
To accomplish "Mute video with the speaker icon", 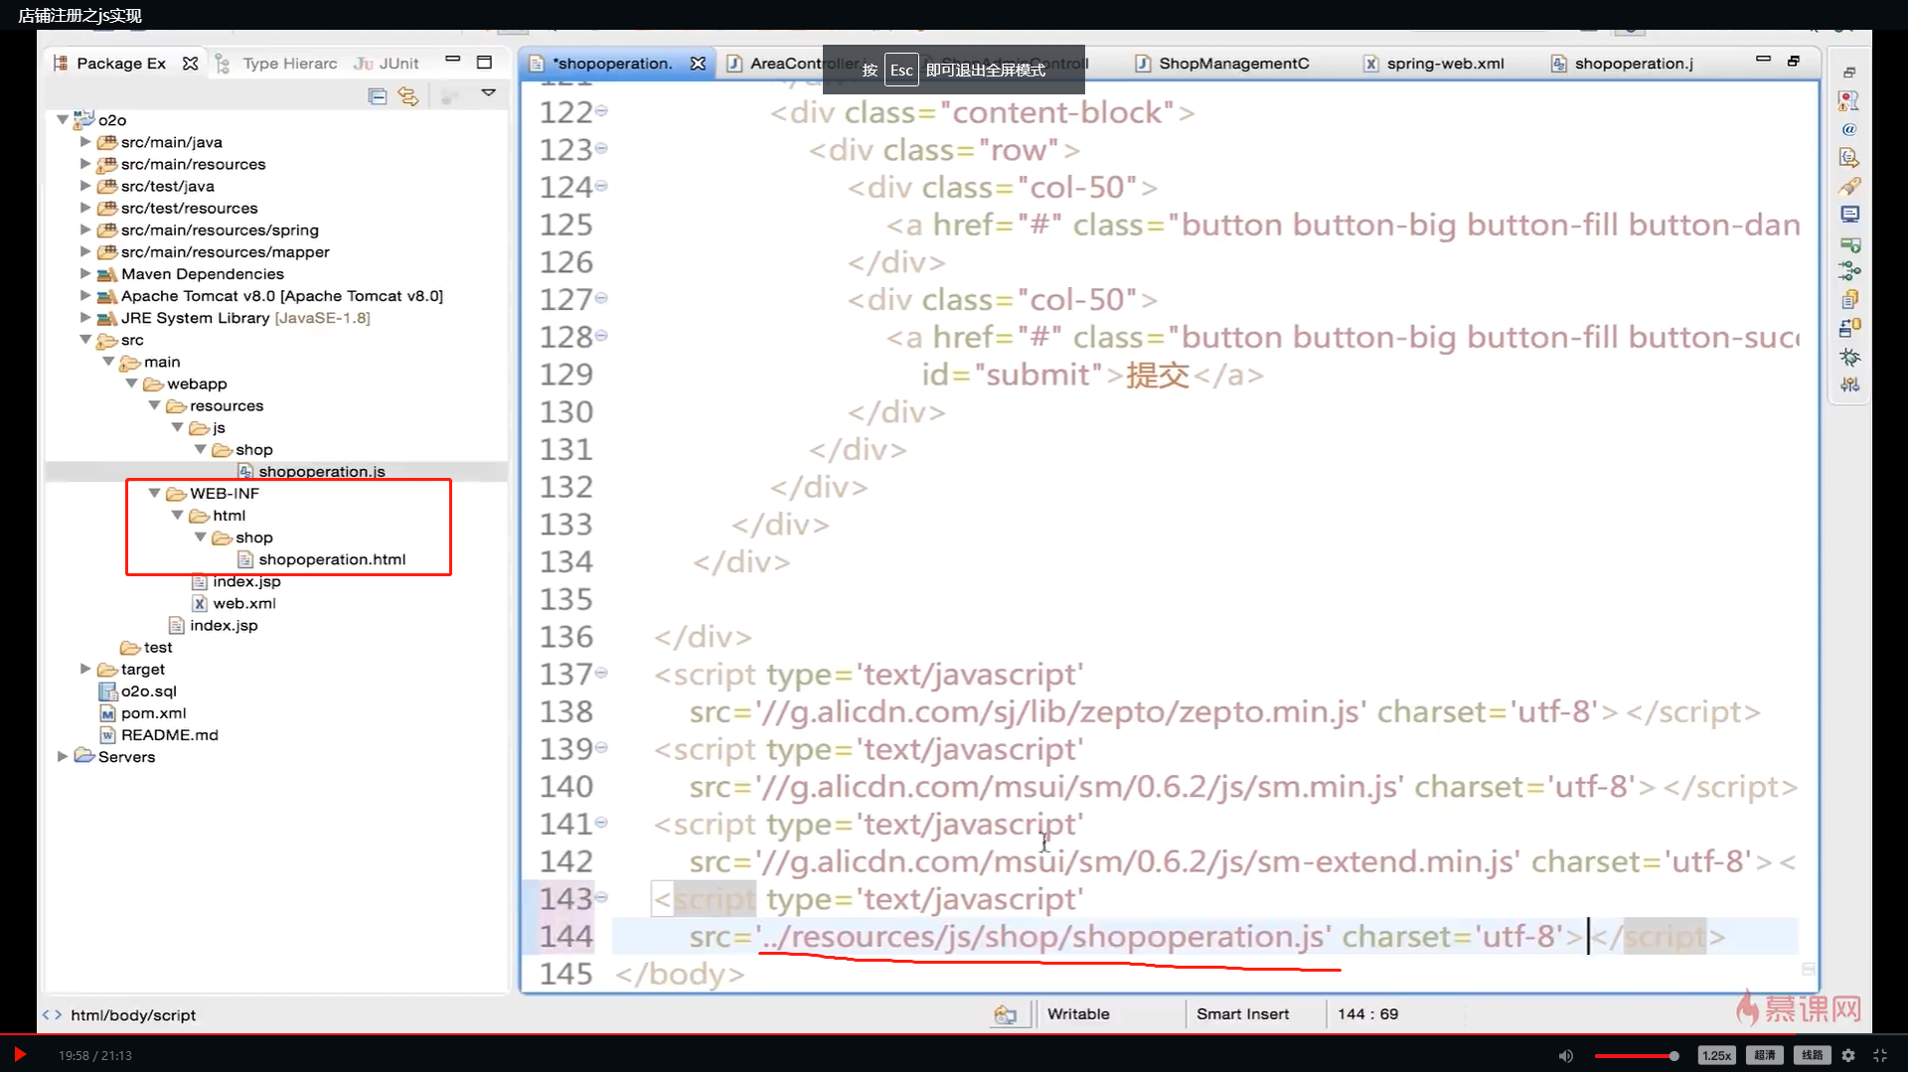I will point(1565,1055).
